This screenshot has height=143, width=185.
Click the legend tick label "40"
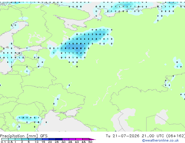point(77,142)
